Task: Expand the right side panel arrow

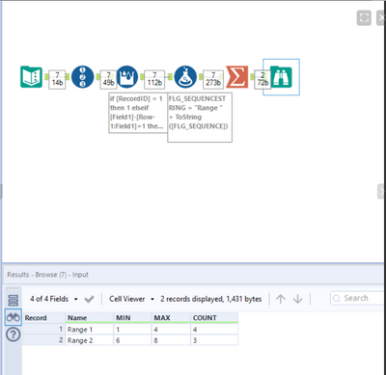Action: pyautogui.click(x=381, y=192)
